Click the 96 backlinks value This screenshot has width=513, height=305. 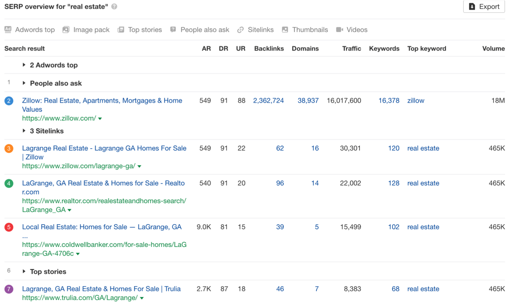coord(280,184)
